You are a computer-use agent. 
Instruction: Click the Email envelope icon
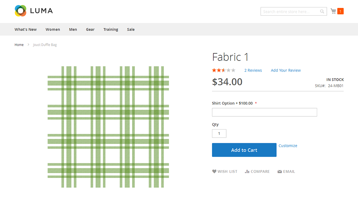pyautogui.click(x=280, y=172)
